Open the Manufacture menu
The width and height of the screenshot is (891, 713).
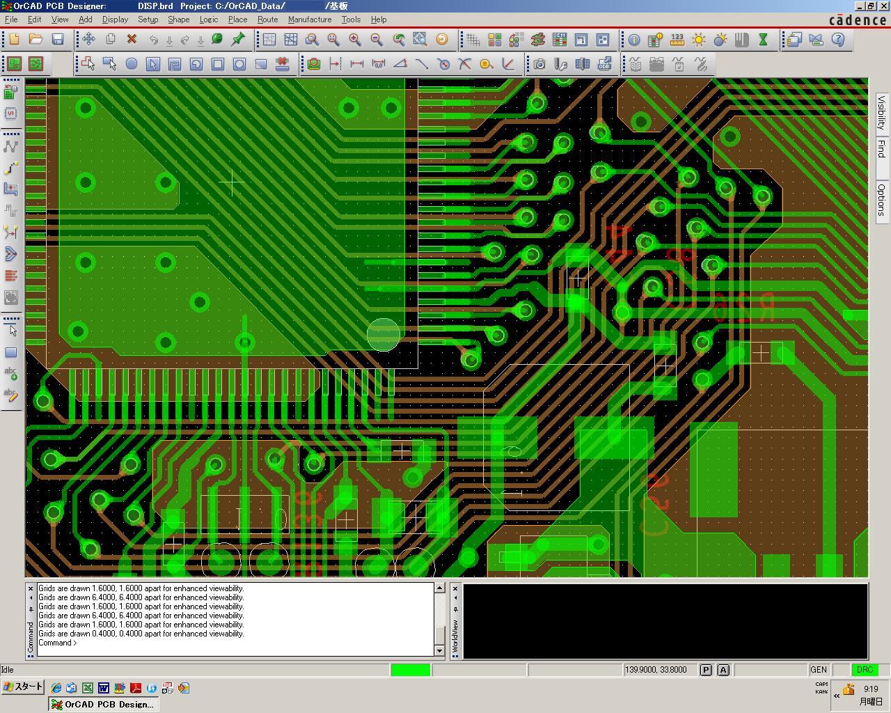310,19
